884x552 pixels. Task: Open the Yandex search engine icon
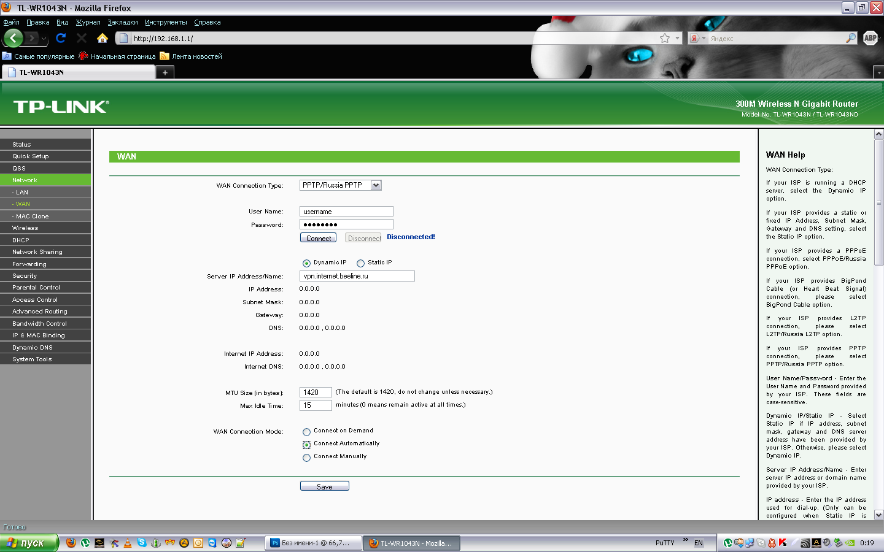(694, 38)
